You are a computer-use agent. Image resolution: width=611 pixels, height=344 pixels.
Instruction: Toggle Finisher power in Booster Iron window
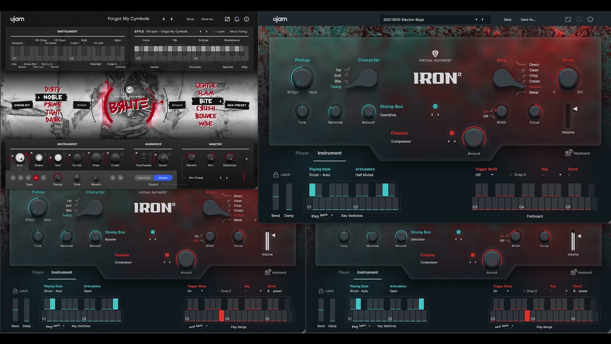[x=167, y=255]
